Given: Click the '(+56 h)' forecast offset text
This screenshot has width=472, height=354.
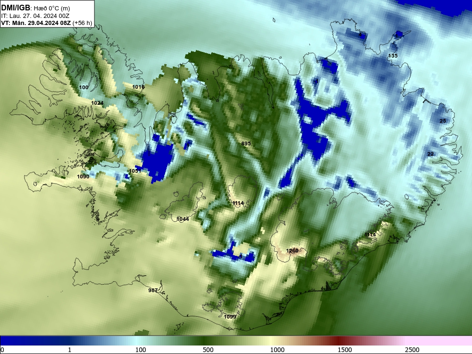Looking at the screenshot, I should pyautogui.click(x=83, y=23).
